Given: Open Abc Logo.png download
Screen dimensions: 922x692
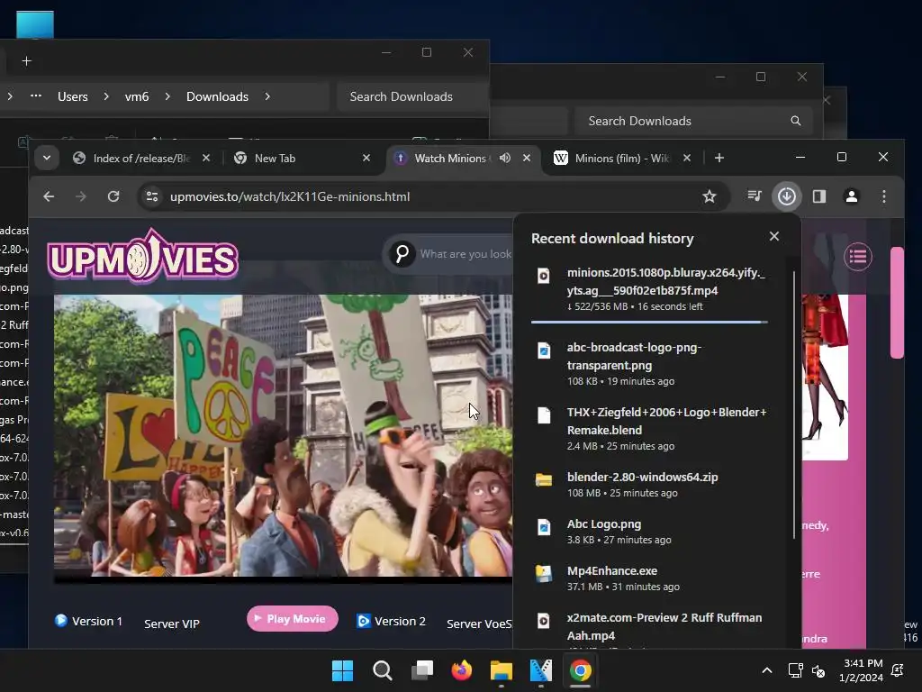Looking at the screenshot, I should (649, 532).
